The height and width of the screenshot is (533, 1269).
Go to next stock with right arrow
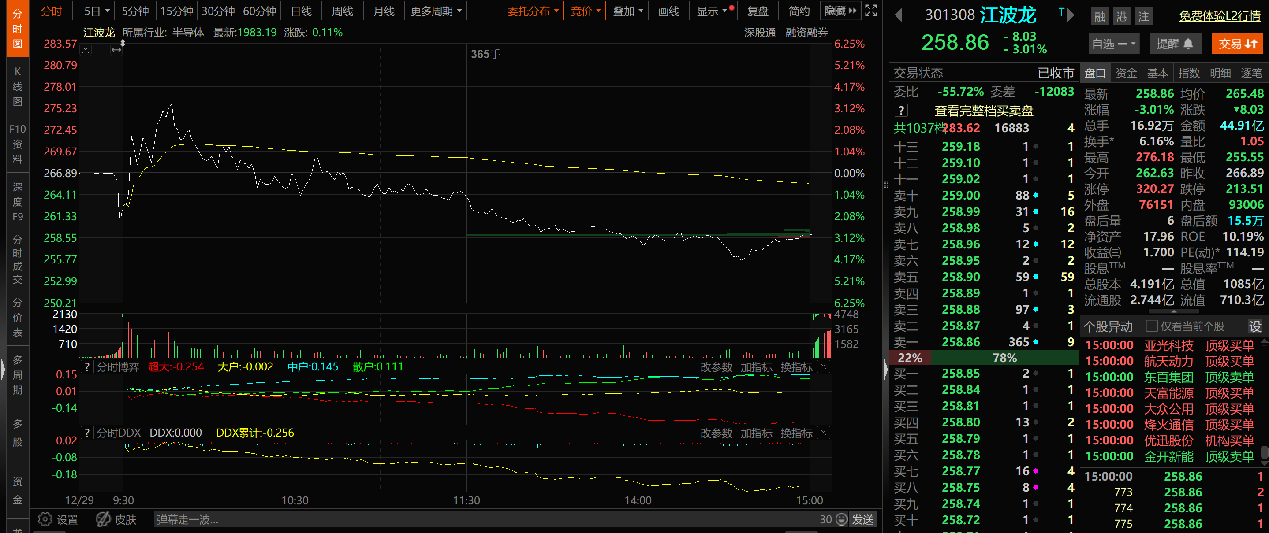click(x=1070, y=15)
